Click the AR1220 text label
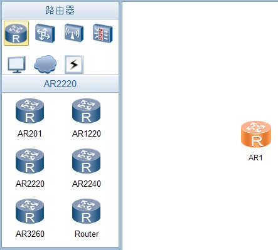Viewport: 278px width, 250px height. [87, 133]
